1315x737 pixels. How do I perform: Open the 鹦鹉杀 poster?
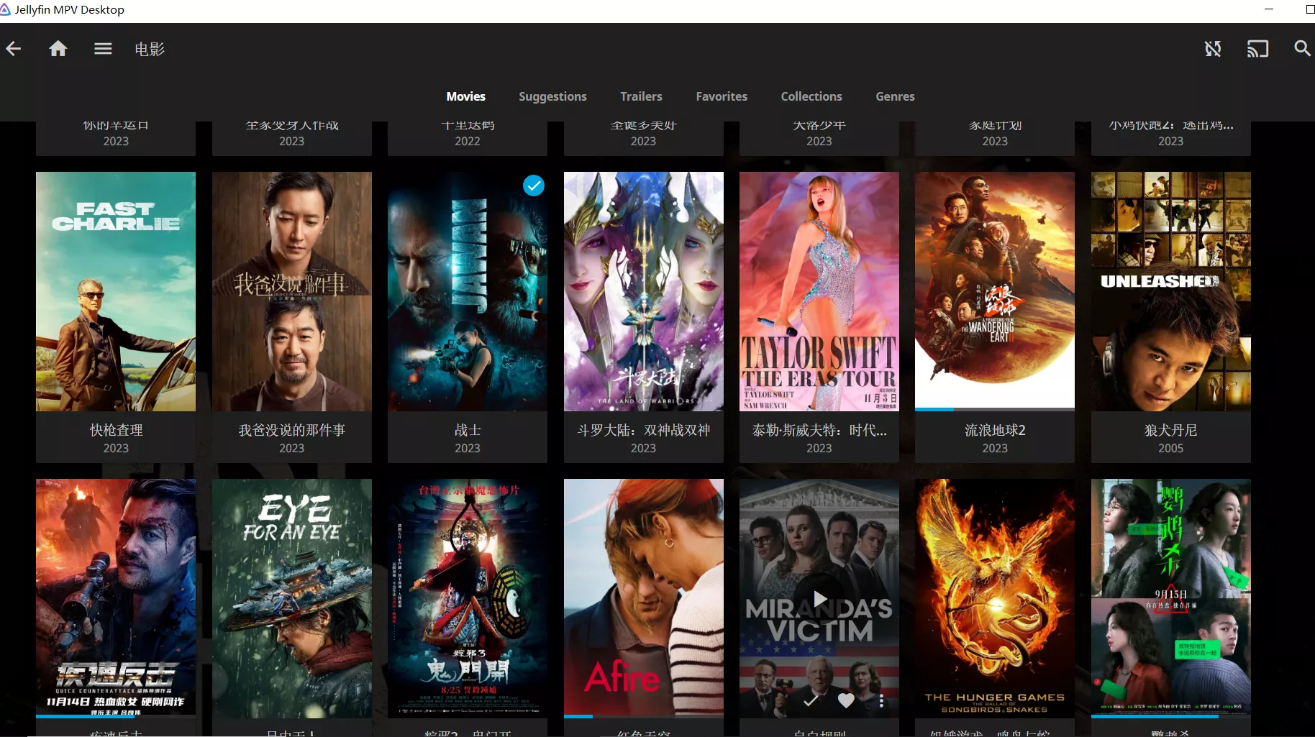coord(1170,598)
